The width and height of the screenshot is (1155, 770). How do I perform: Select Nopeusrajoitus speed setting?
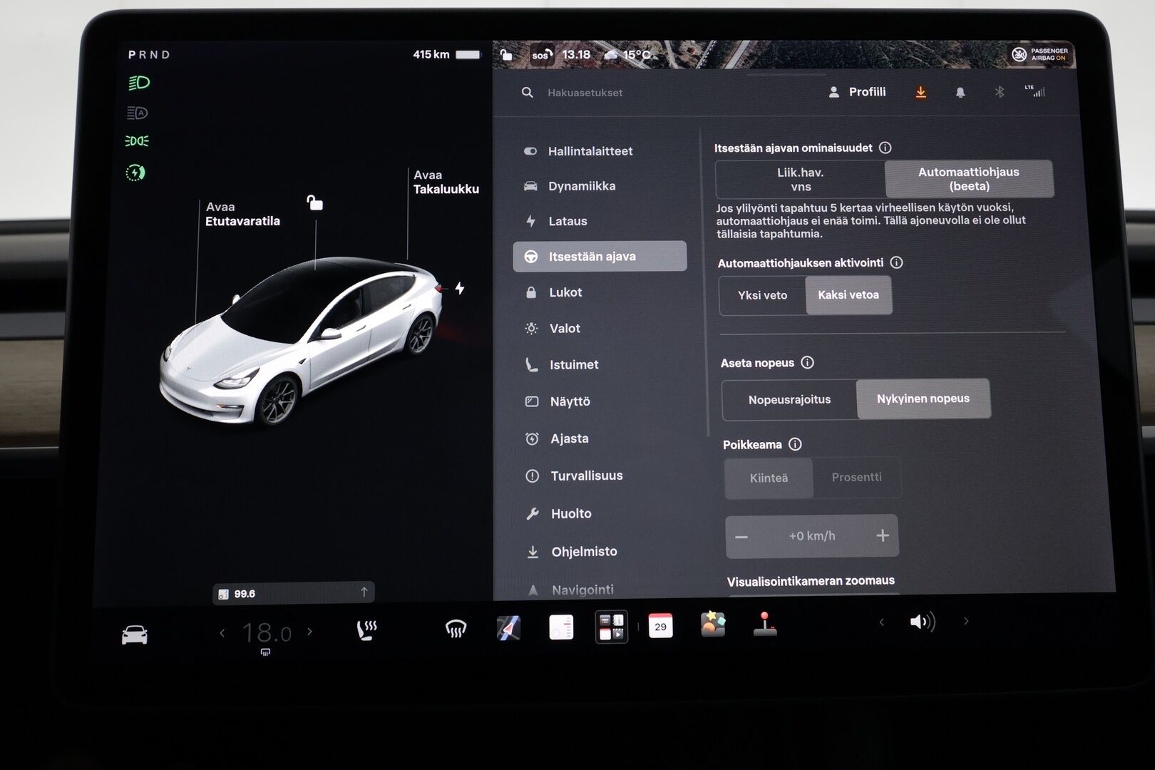(x=789, y=400)
